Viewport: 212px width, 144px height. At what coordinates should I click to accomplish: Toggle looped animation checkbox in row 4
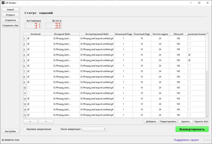[189, 55]
